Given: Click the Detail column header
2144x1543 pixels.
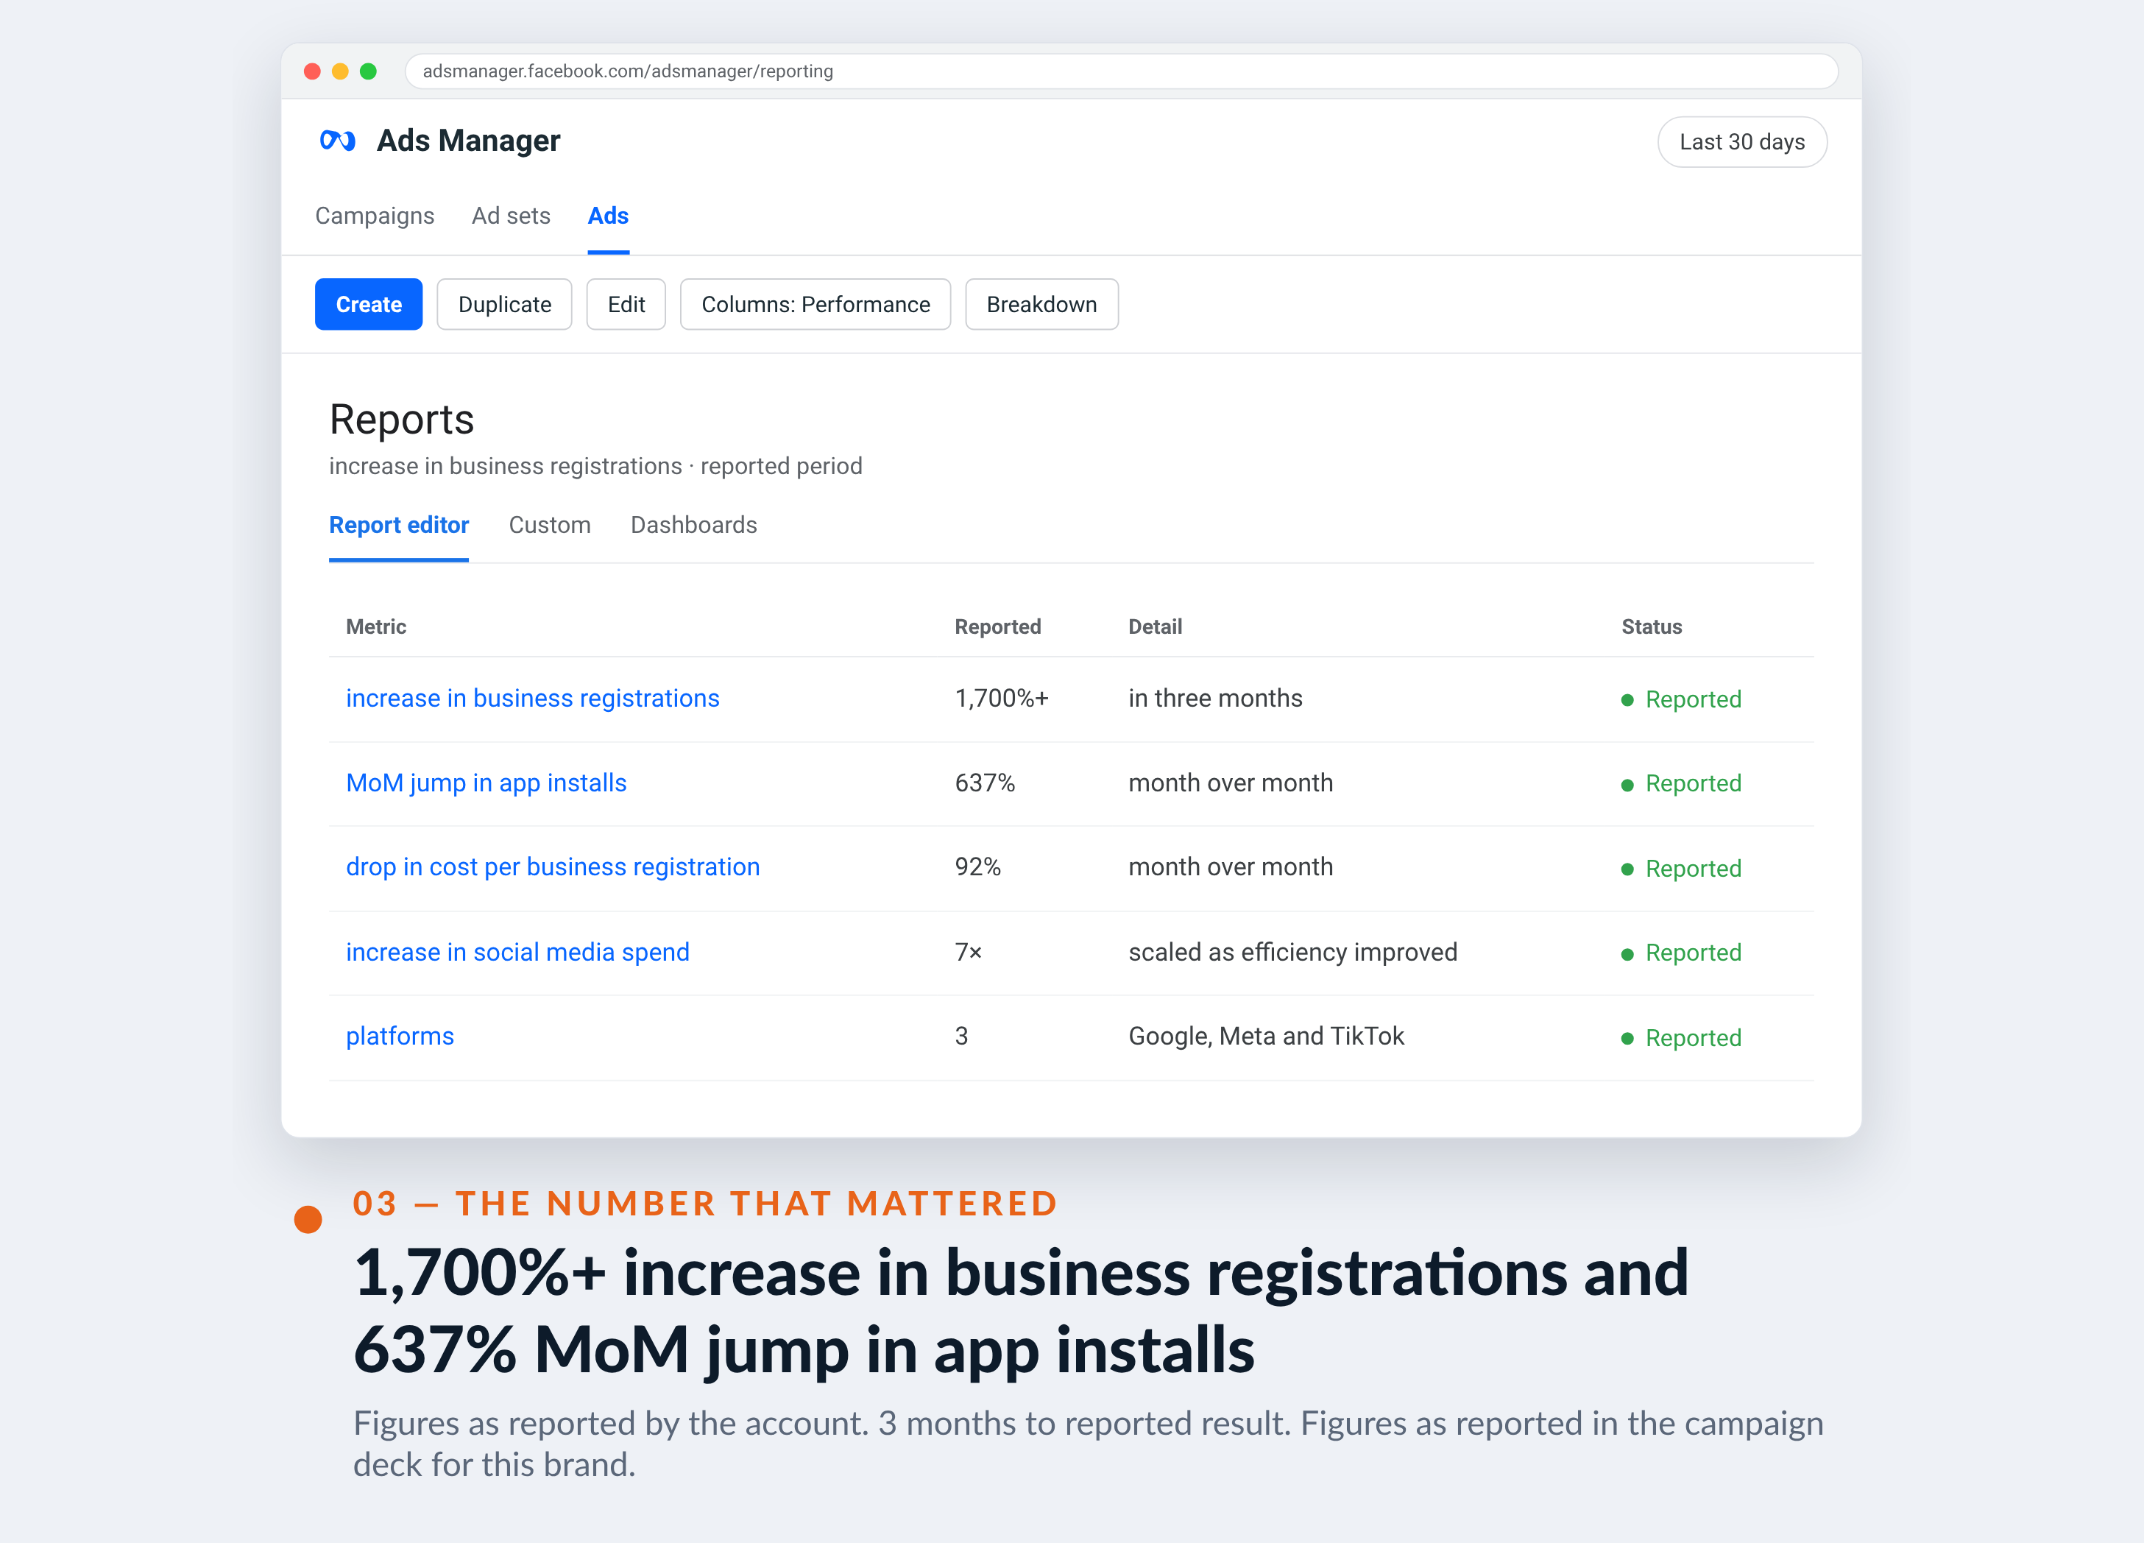Looking at the screenshot, I should coord(1156,627).
